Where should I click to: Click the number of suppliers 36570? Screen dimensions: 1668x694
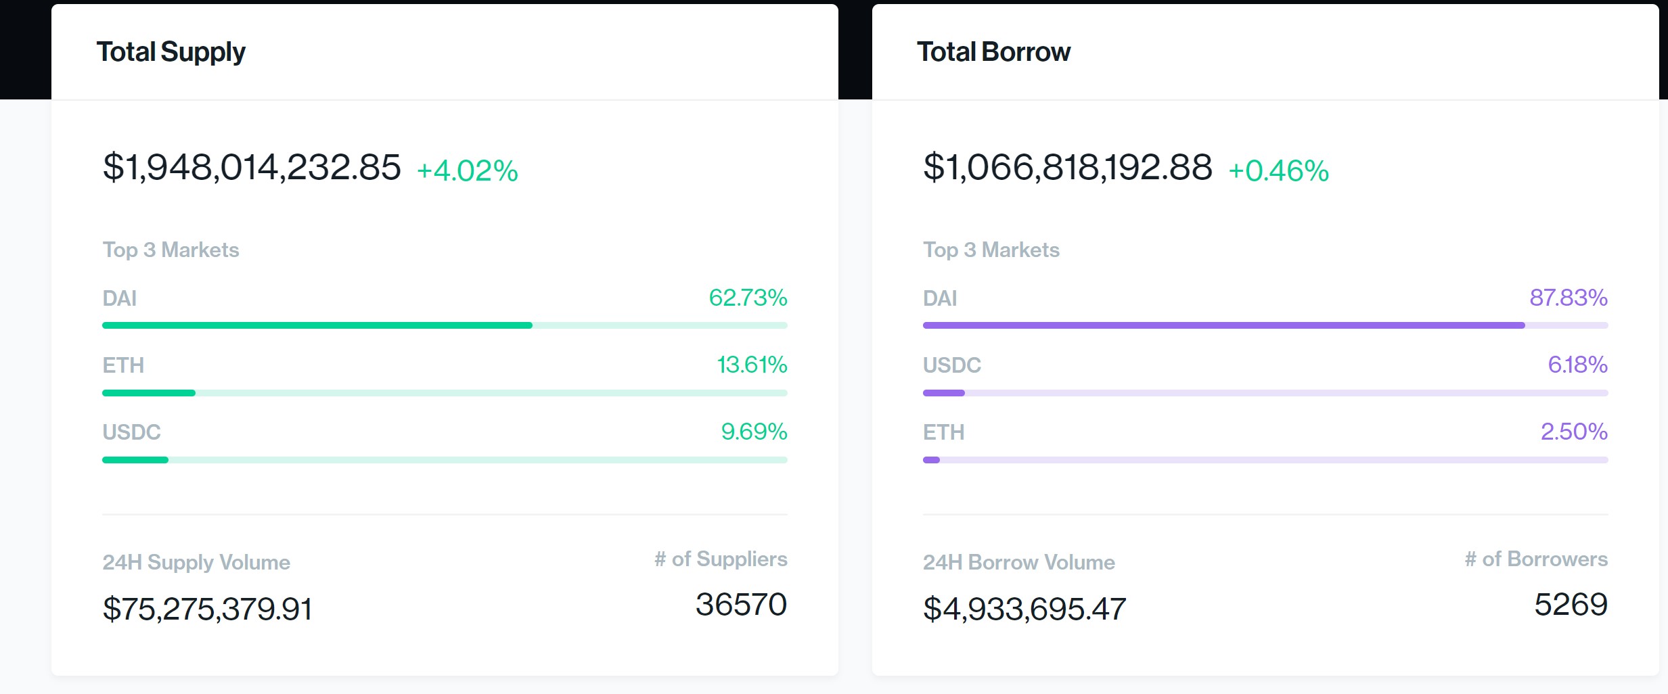(741, 605)
